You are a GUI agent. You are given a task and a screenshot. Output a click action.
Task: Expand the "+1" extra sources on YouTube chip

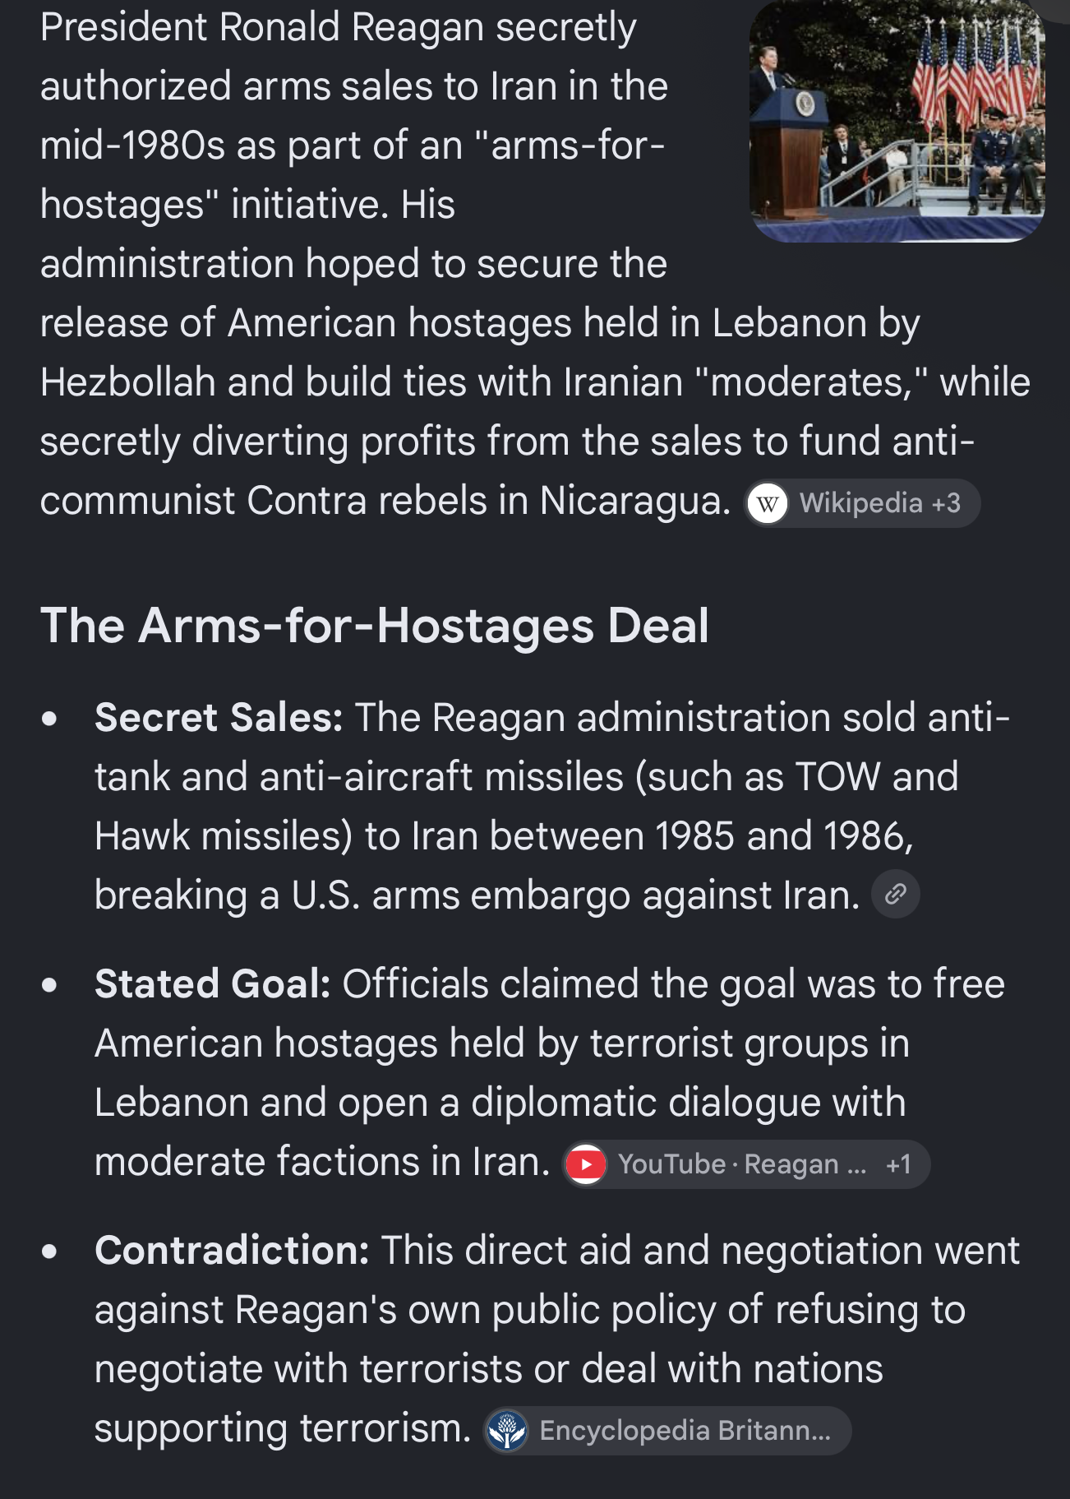[x=899, y=1164]
